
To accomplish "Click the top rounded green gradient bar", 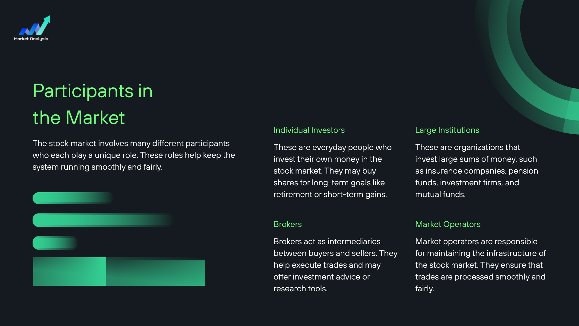I will tap(72, 198).
